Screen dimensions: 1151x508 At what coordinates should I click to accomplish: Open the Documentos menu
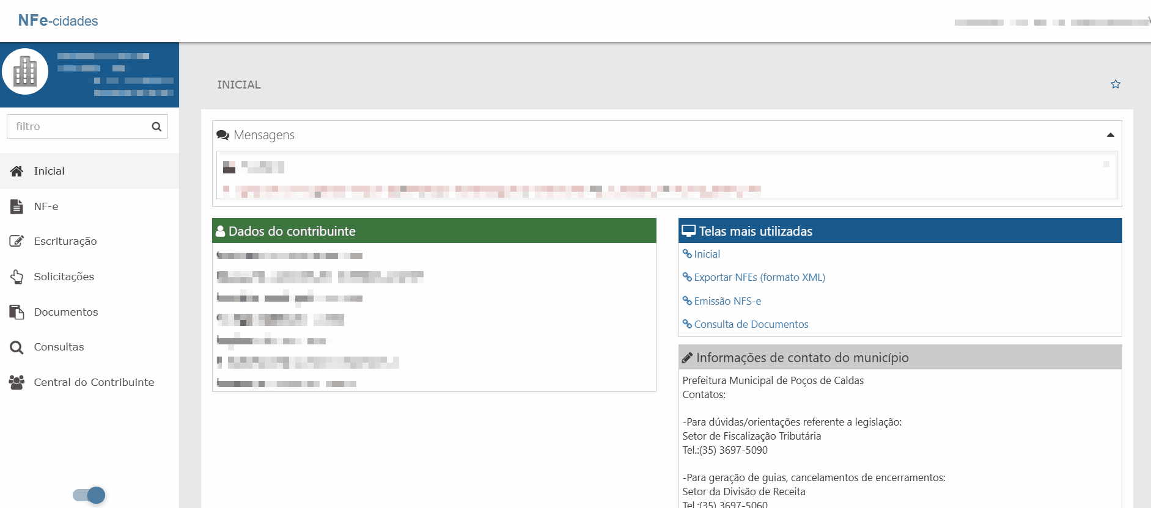89,312
